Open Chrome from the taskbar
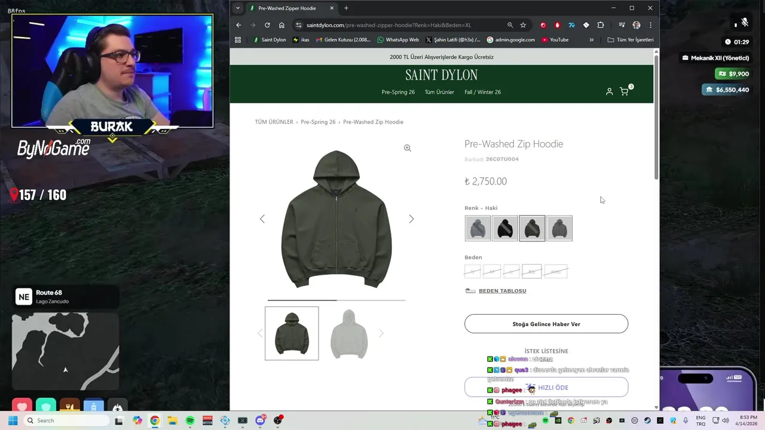765x430 pixels. [155, 420]
